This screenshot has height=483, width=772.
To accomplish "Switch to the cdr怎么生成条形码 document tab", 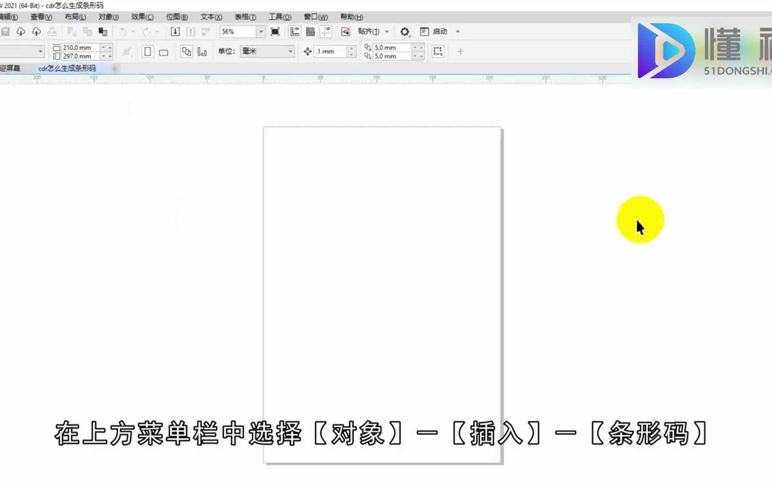I will point(67,68).
